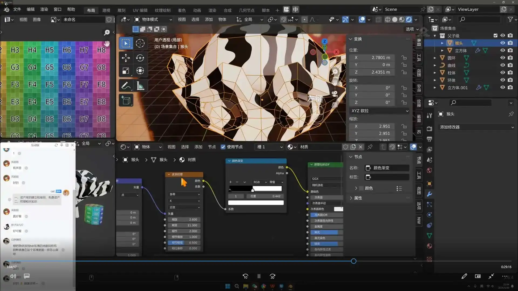
Task: Pause the video playback
Action: click(x=259, y=276)
